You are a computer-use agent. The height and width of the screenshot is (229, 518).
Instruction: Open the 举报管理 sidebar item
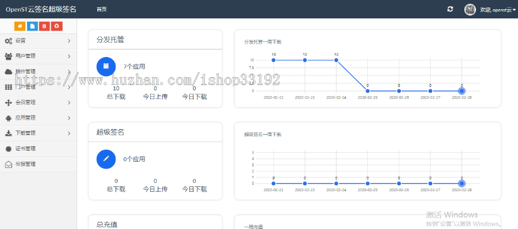(39, 164)
